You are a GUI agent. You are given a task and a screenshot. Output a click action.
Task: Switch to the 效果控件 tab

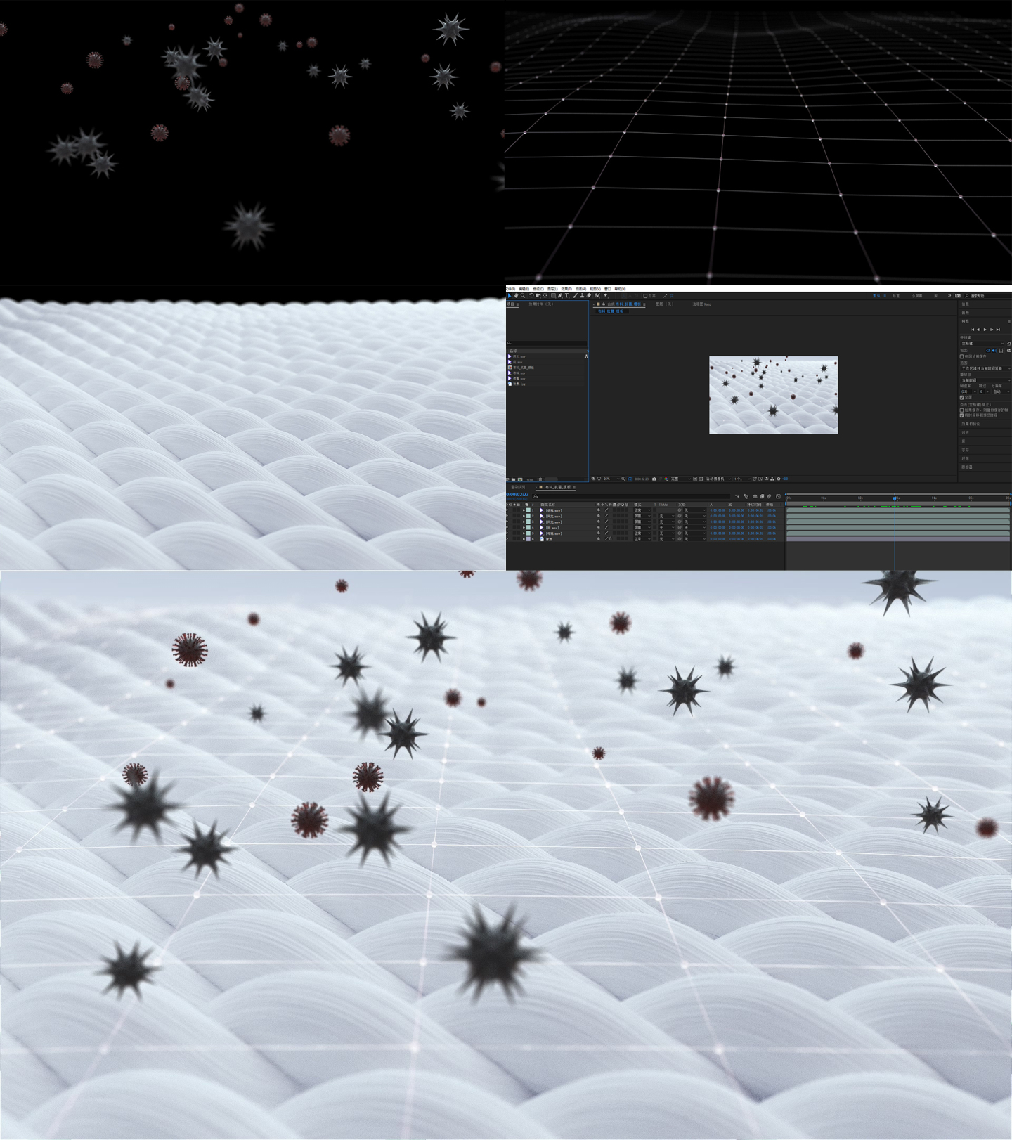pyautogui.click(x=541, y=304)
